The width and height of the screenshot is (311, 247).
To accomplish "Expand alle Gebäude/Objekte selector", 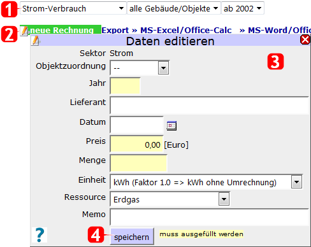I will coord(174,8).
